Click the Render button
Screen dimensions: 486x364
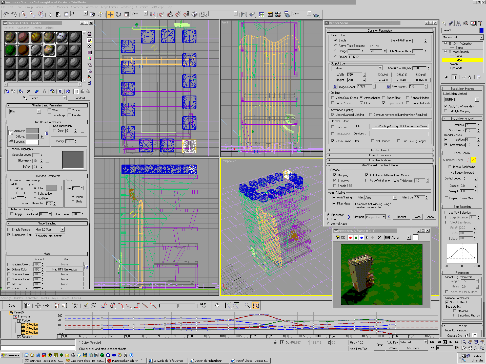[401, 217]
